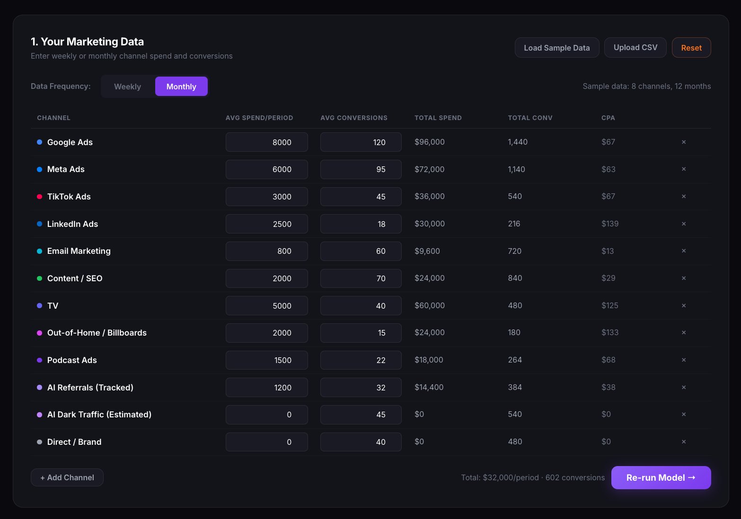Click the "CPA" column header
This screenshot has height=519, width=741.
(x=608, y=118)
